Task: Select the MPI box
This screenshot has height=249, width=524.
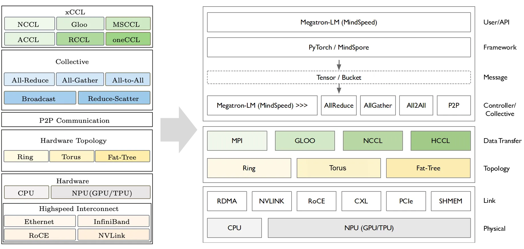Action: tap(237, 141)
